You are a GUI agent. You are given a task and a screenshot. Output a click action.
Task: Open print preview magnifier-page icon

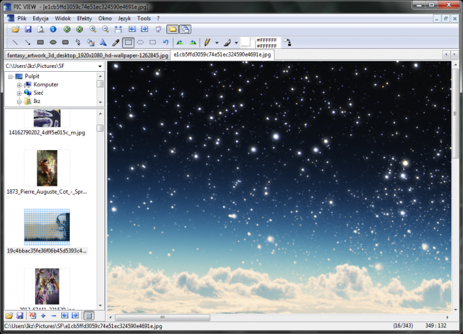tap(40, 29)
